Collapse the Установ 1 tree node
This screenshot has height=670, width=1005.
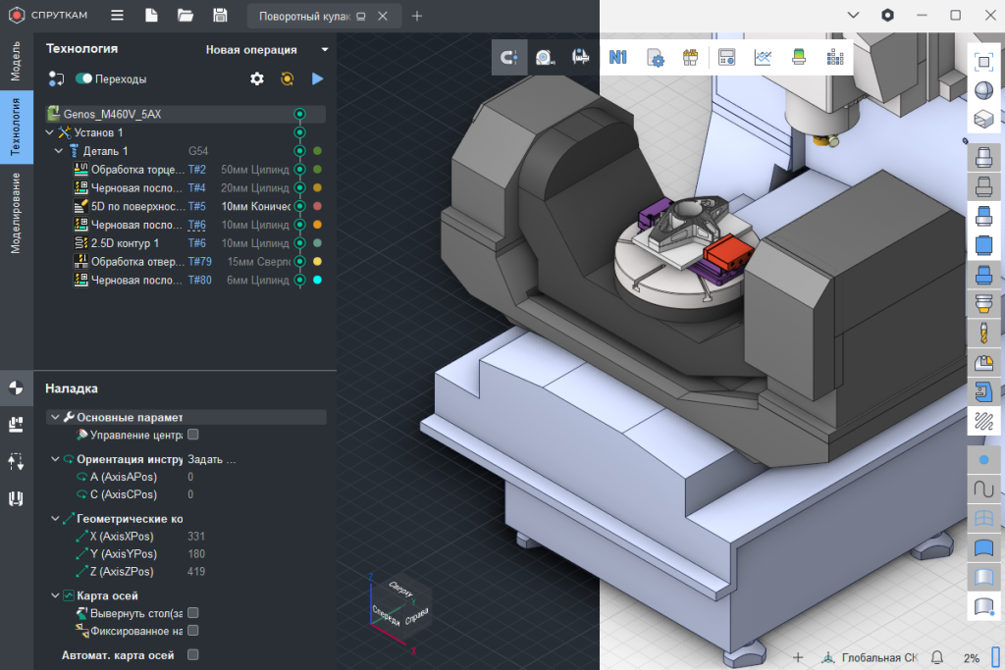point(50,132)
